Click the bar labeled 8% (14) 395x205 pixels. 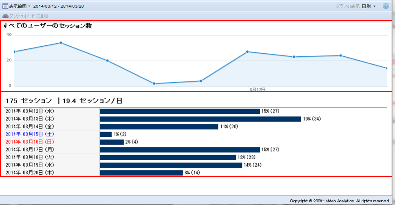pyautogui.click(x=141, y=173)
